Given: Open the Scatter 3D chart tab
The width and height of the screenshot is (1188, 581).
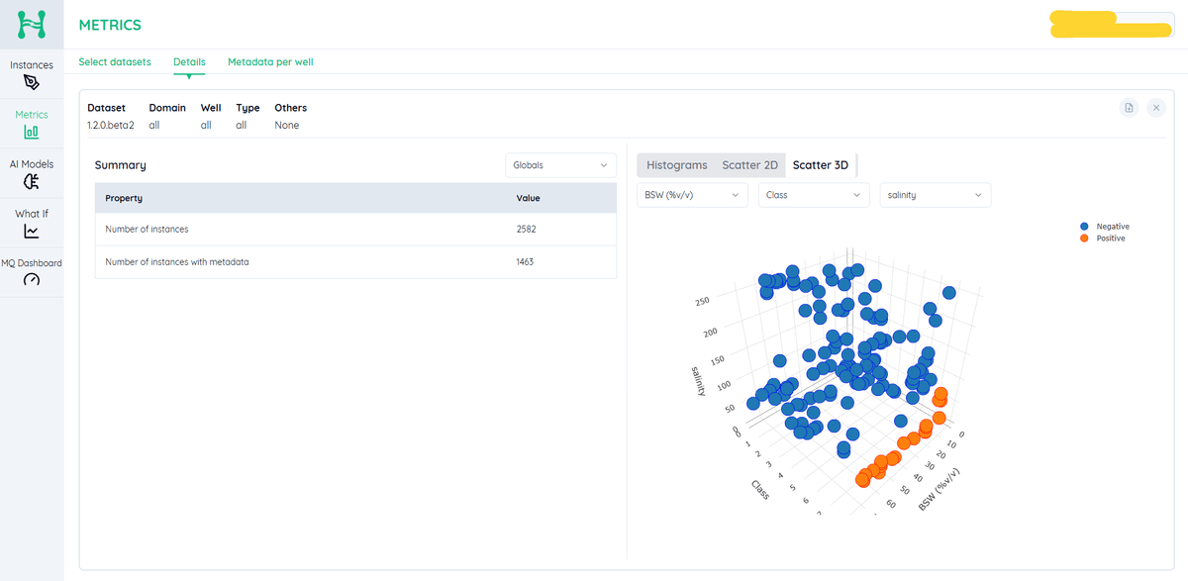Looking at the screenshot, I should tap(821, 165).
